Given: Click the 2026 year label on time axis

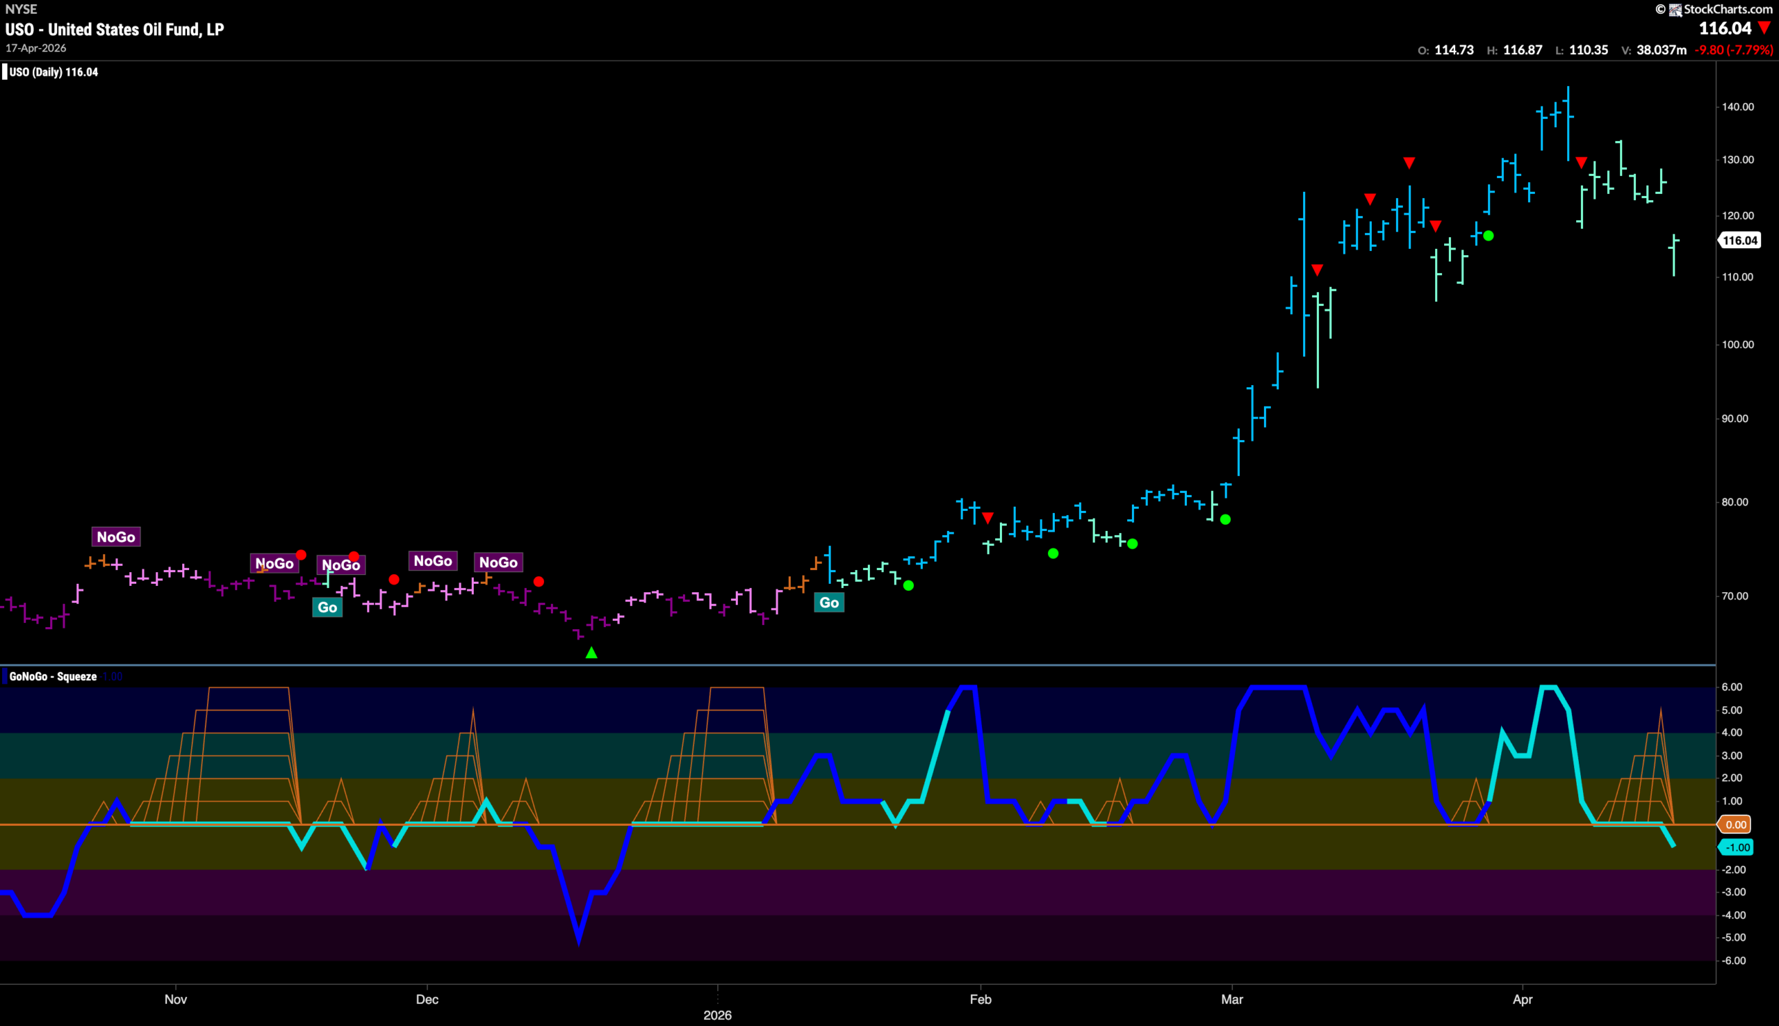Looking at the screenshot, I should click(718, 1016).
